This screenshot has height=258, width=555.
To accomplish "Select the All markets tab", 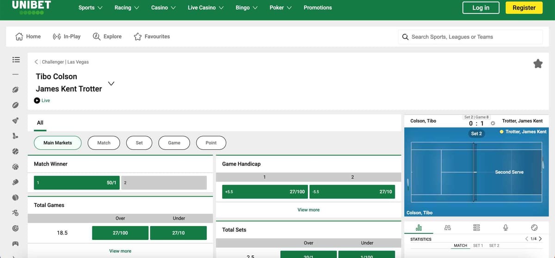I will click(x=40, y=123).
